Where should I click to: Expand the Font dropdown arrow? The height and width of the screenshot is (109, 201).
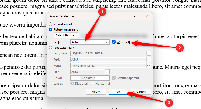[x=148, y=66]
